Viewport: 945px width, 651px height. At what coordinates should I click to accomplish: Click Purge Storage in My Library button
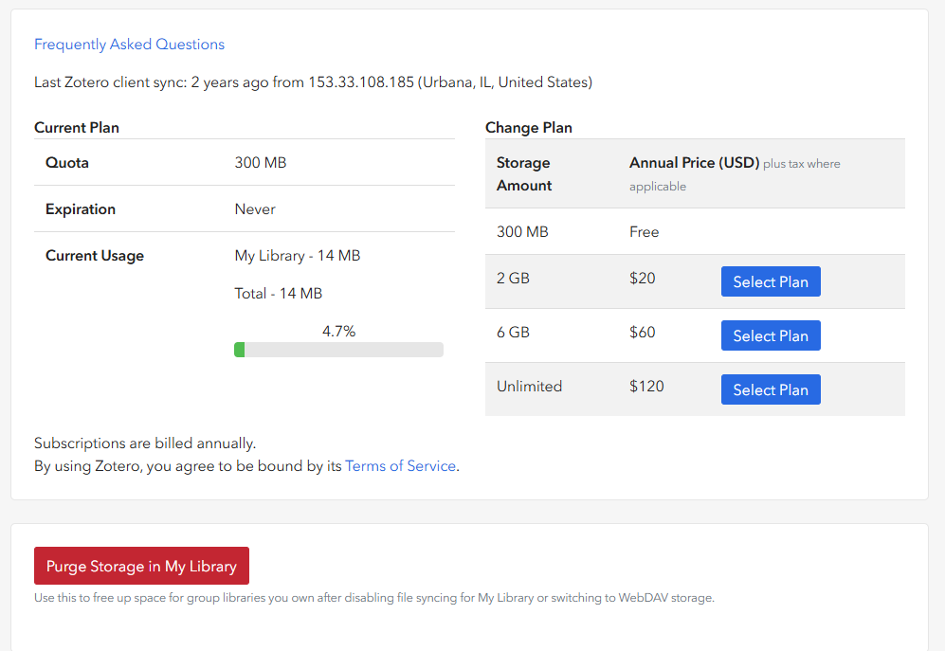[x=141, y=566]
